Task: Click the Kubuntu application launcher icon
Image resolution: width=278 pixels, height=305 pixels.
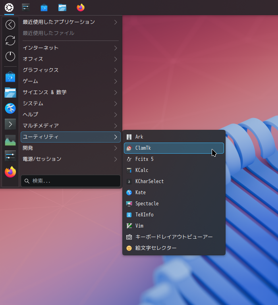Action: (9, 8)
